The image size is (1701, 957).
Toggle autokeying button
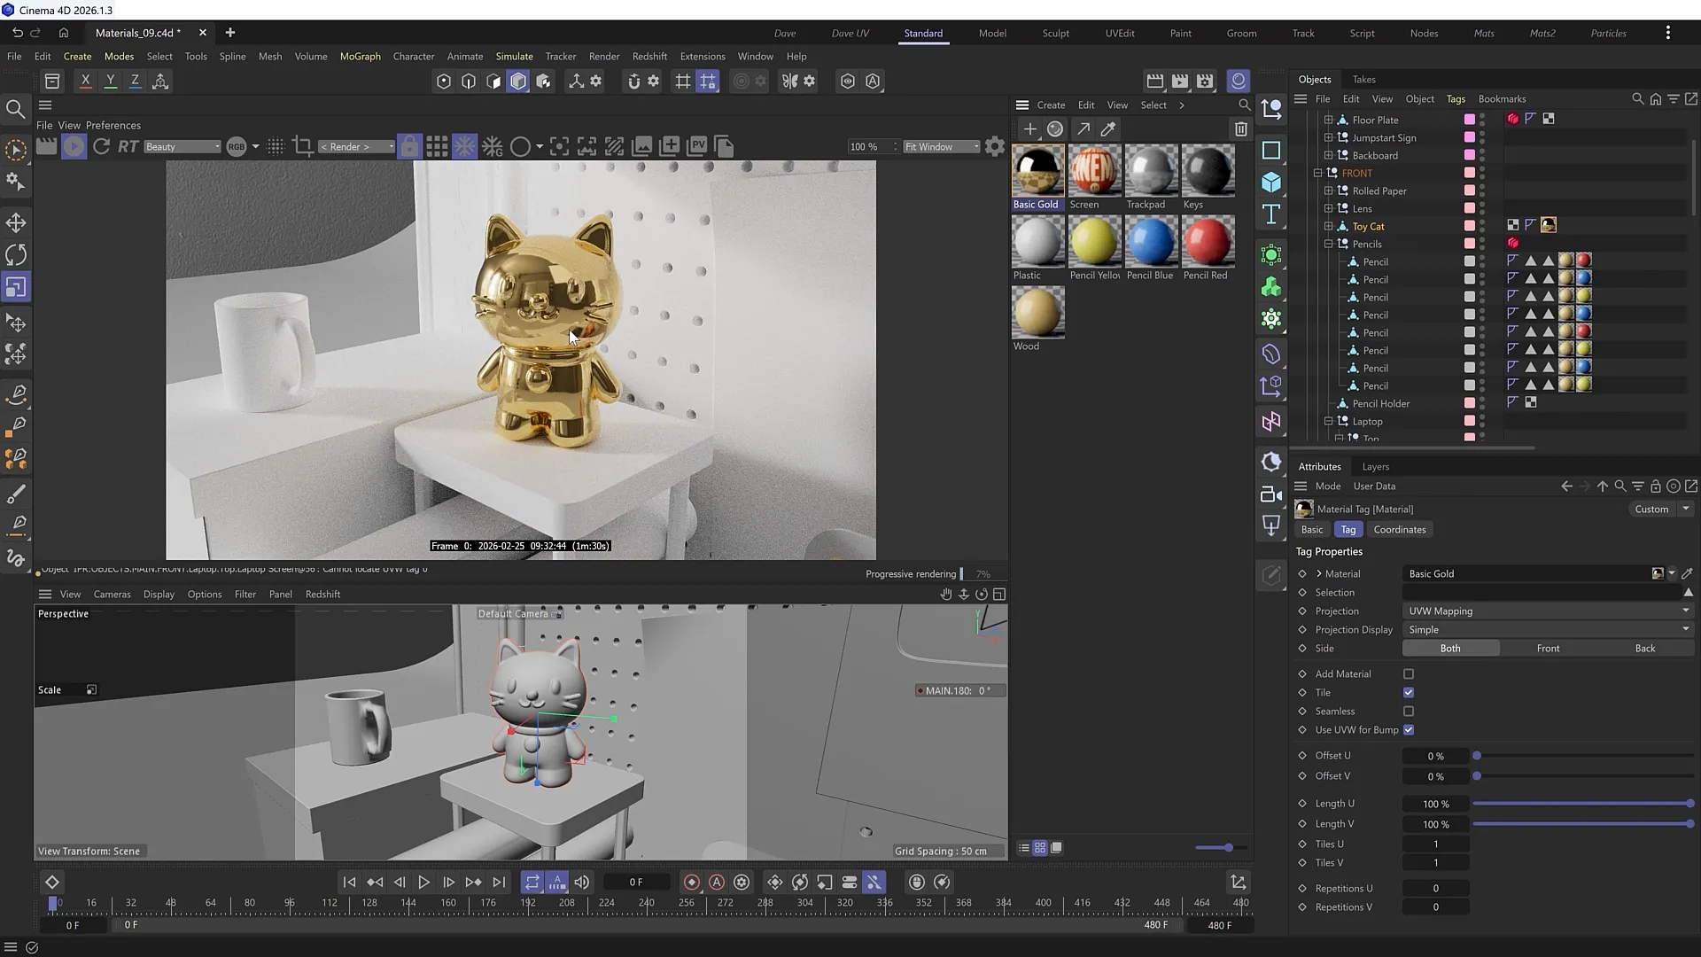717,883
